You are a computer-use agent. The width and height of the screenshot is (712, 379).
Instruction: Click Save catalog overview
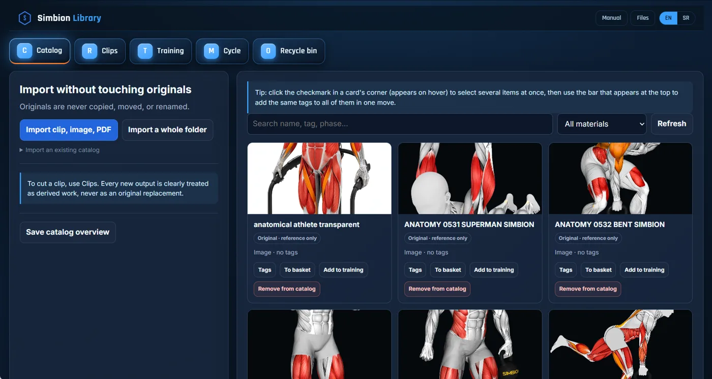[68, 232]
